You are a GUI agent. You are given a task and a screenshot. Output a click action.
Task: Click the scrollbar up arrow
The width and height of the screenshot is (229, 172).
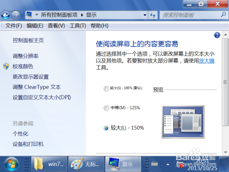pyautogui.click(x=225, y=35)
